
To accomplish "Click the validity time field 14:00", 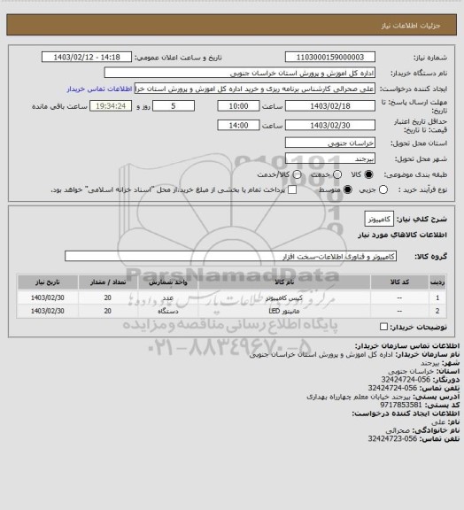I will tap(238, 125).
